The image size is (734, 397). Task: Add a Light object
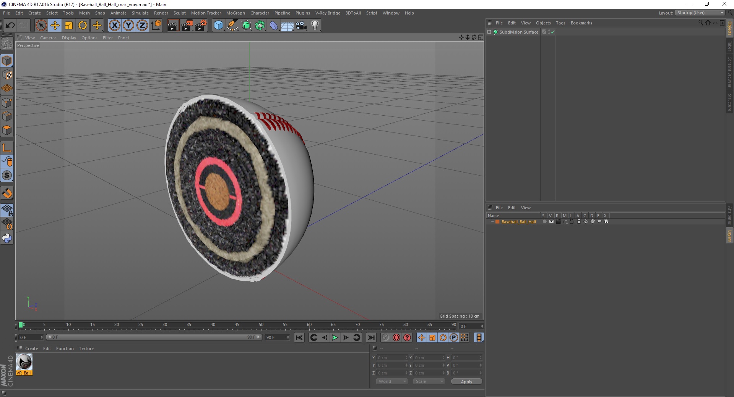315,26
